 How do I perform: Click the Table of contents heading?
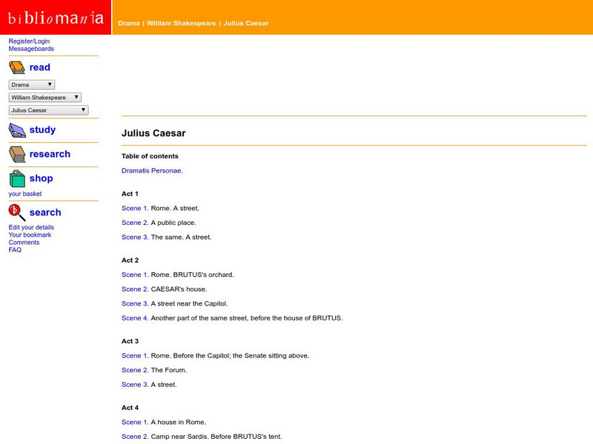(x=150, y=156)
